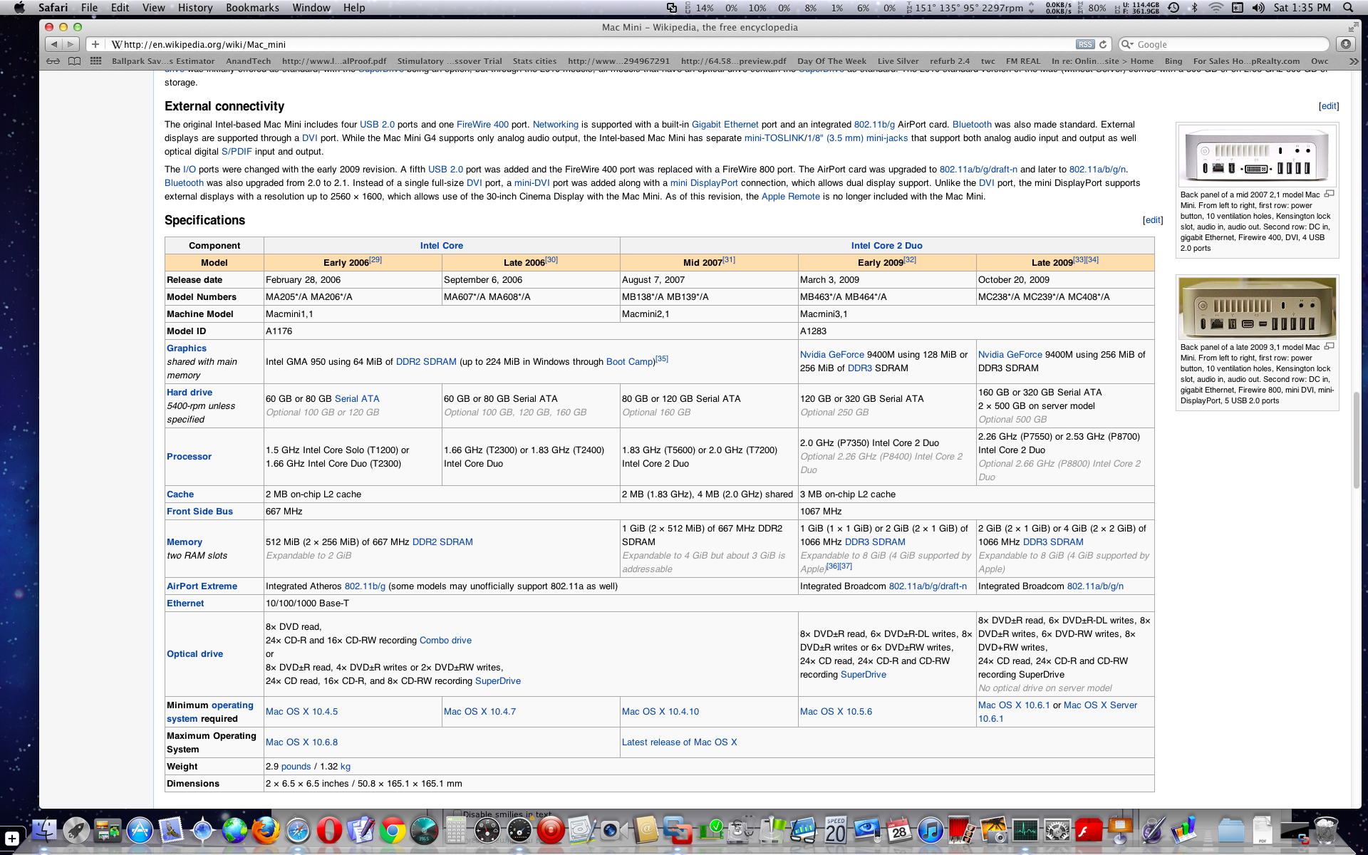Click the reload page icon in address bar
Viewport: 1368px width, 855px height.
click(x=1103, y=44)
